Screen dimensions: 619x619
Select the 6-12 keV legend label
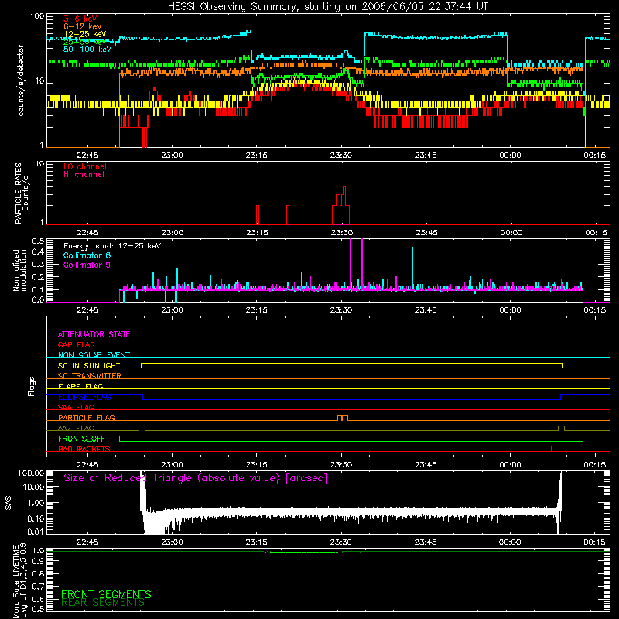click(x=83, y=26)
